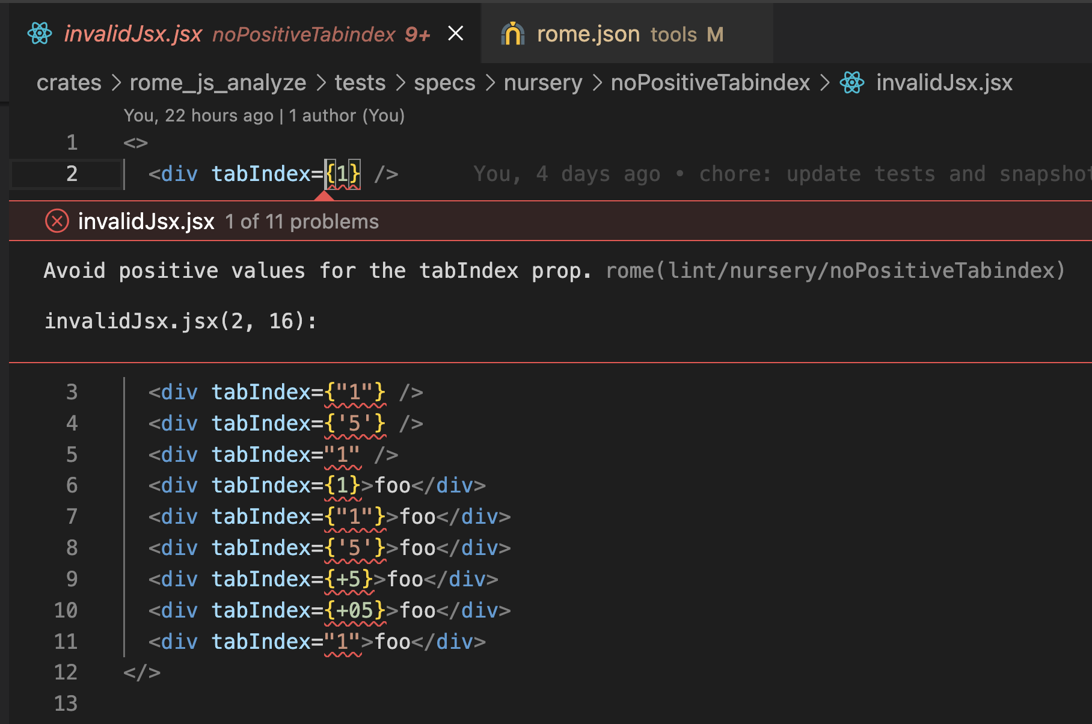The image size is (1092, 724).
Task: Switch to the rome.json tab
Action: [x=588, y=34]
